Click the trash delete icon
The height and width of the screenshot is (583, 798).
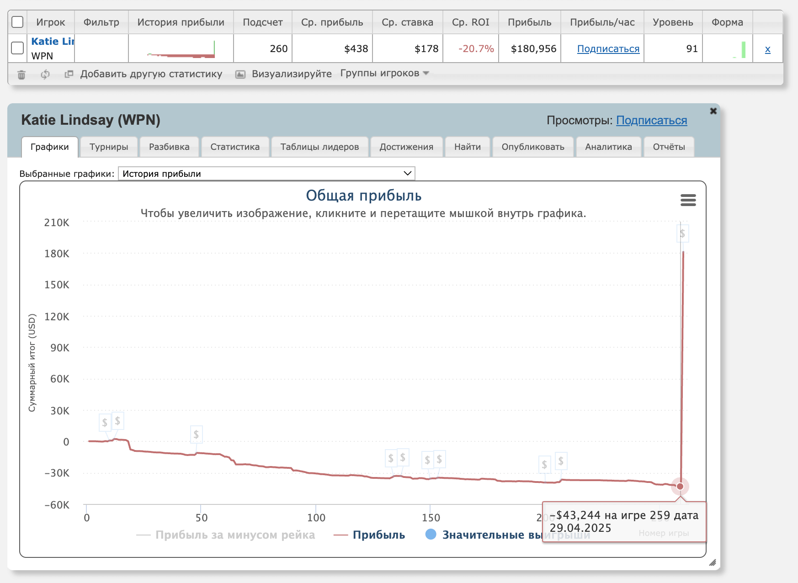point(21,74)
